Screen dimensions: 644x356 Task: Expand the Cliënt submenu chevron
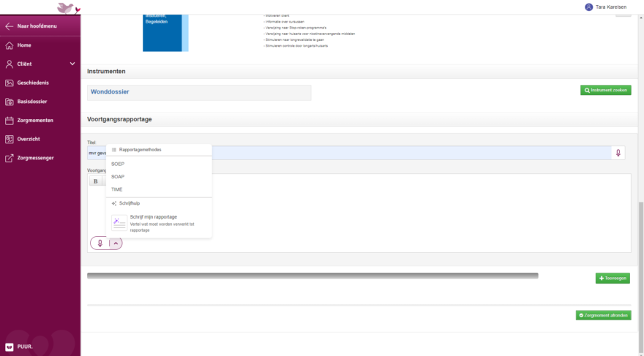pos(72,64)
